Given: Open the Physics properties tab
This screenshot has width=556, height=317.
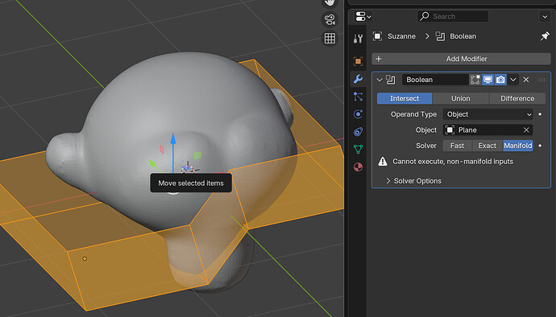Looking at the screenshot, I should pos(358,114).
